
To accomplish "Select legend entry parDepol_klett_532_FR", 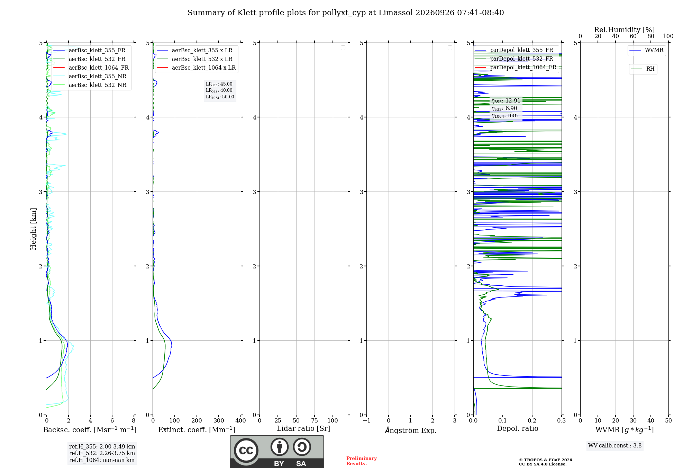I will 514,59.
